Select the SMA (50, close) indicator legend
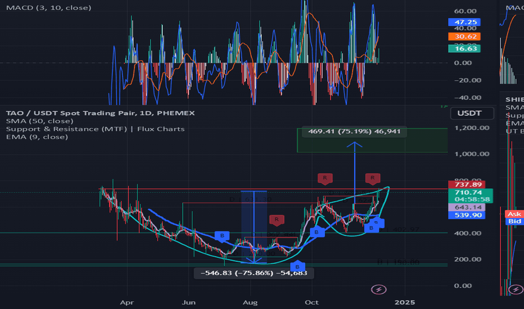The height and width of the screenshot is (309, 524). click(40, 121)
